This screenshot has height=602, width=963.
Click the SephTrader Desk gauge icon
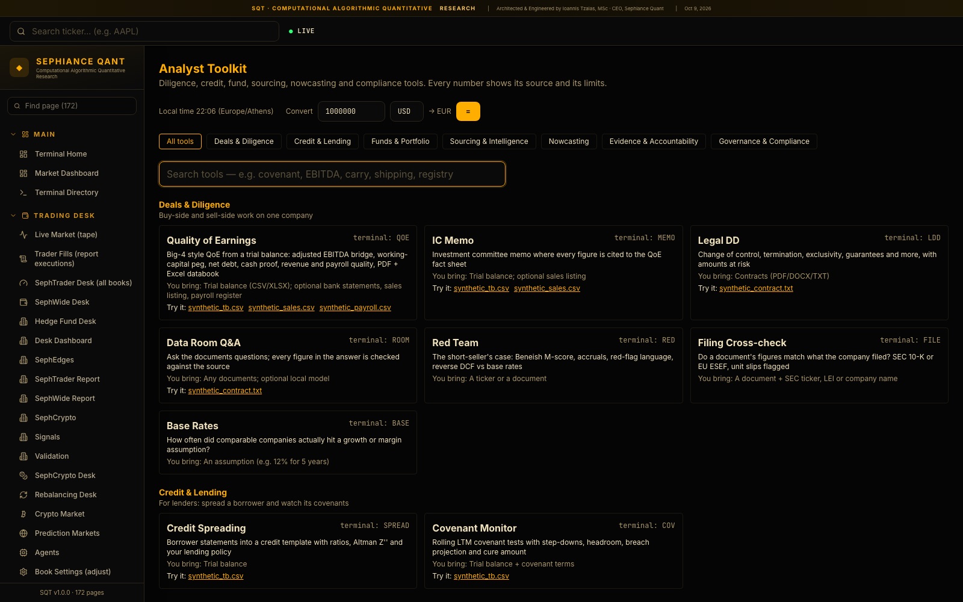coord(23,283)
